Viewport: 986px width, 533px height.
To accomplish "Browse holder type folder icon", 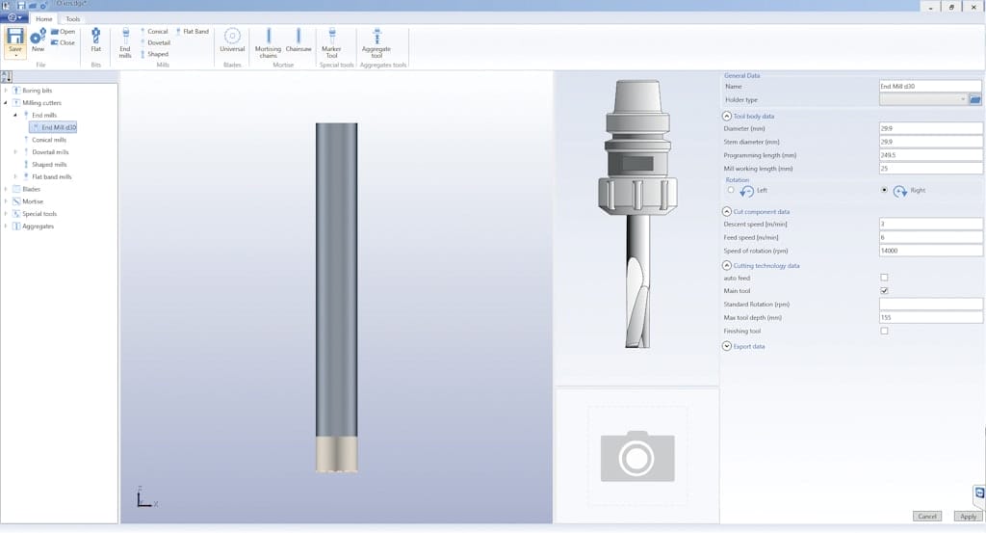I will point(974,99).
